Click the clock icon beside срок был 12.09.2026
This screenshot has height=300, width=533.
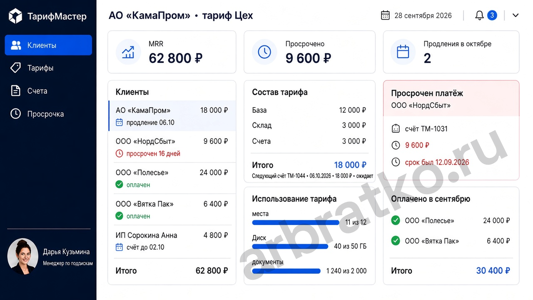point(396,162)
